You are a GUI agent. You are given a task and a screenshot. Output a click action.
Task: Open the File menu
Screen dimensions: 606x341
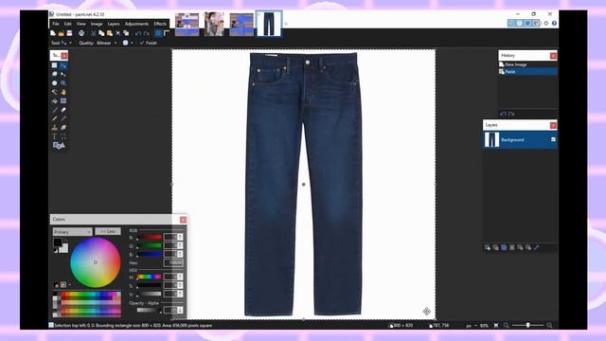(x=56, y=24)
